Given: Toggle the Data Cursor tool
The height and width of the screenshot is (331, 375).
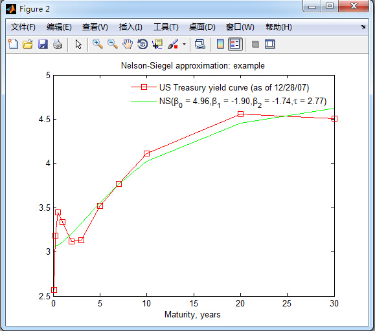Looking at the screenshot, I should [157, 44].
